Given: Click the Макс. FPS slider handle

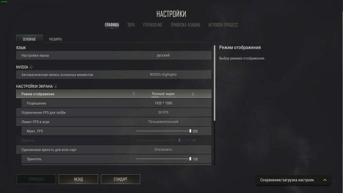Looking at the screenshot, I should tap(190, 131).
